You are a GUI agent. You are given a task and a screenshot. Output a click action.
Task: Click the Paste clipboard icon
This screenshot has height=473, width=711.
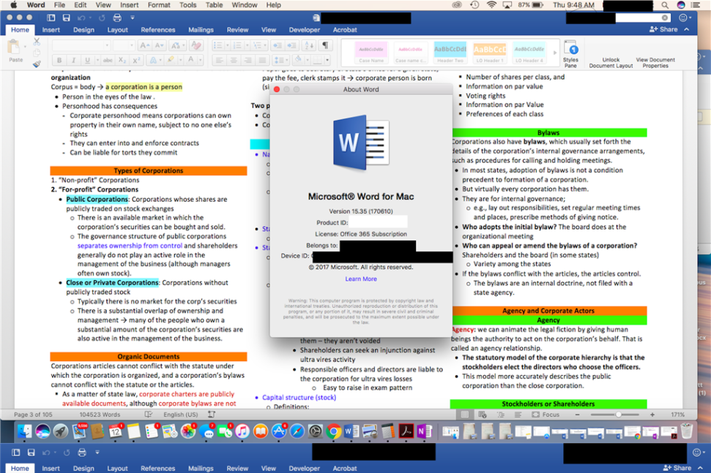15,48
